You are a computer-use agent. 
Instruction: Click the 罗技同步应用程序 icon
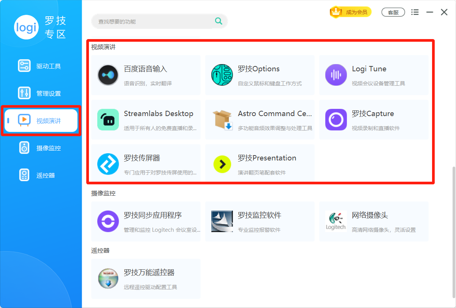coord(108,222)
